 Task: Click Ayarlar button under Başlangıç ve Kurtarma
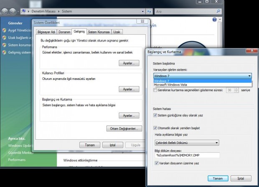(129, 115)
